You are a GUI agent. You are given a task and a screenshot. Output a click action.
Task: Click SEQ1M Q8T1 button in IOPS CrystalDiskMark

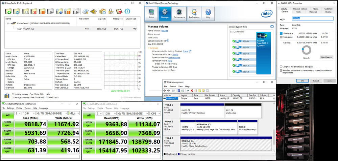click(x=89, y=124)
